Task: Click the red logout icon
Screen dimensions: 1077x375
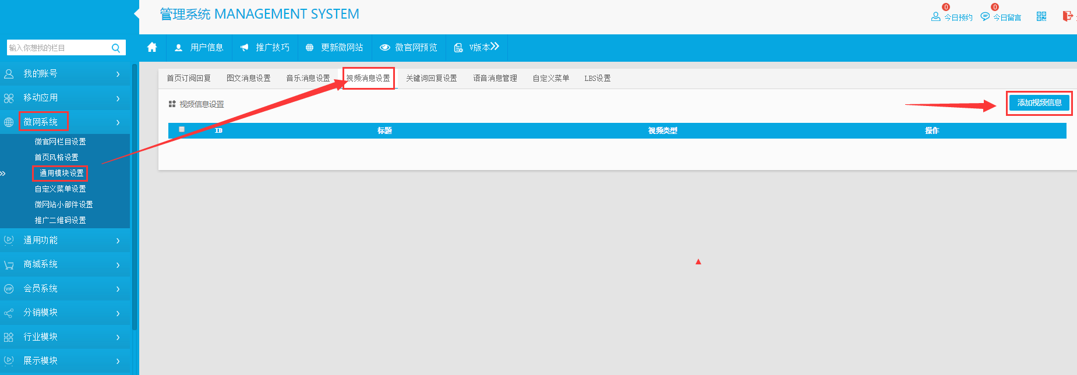Action: pyautogui.click(x=1067, y=16)
